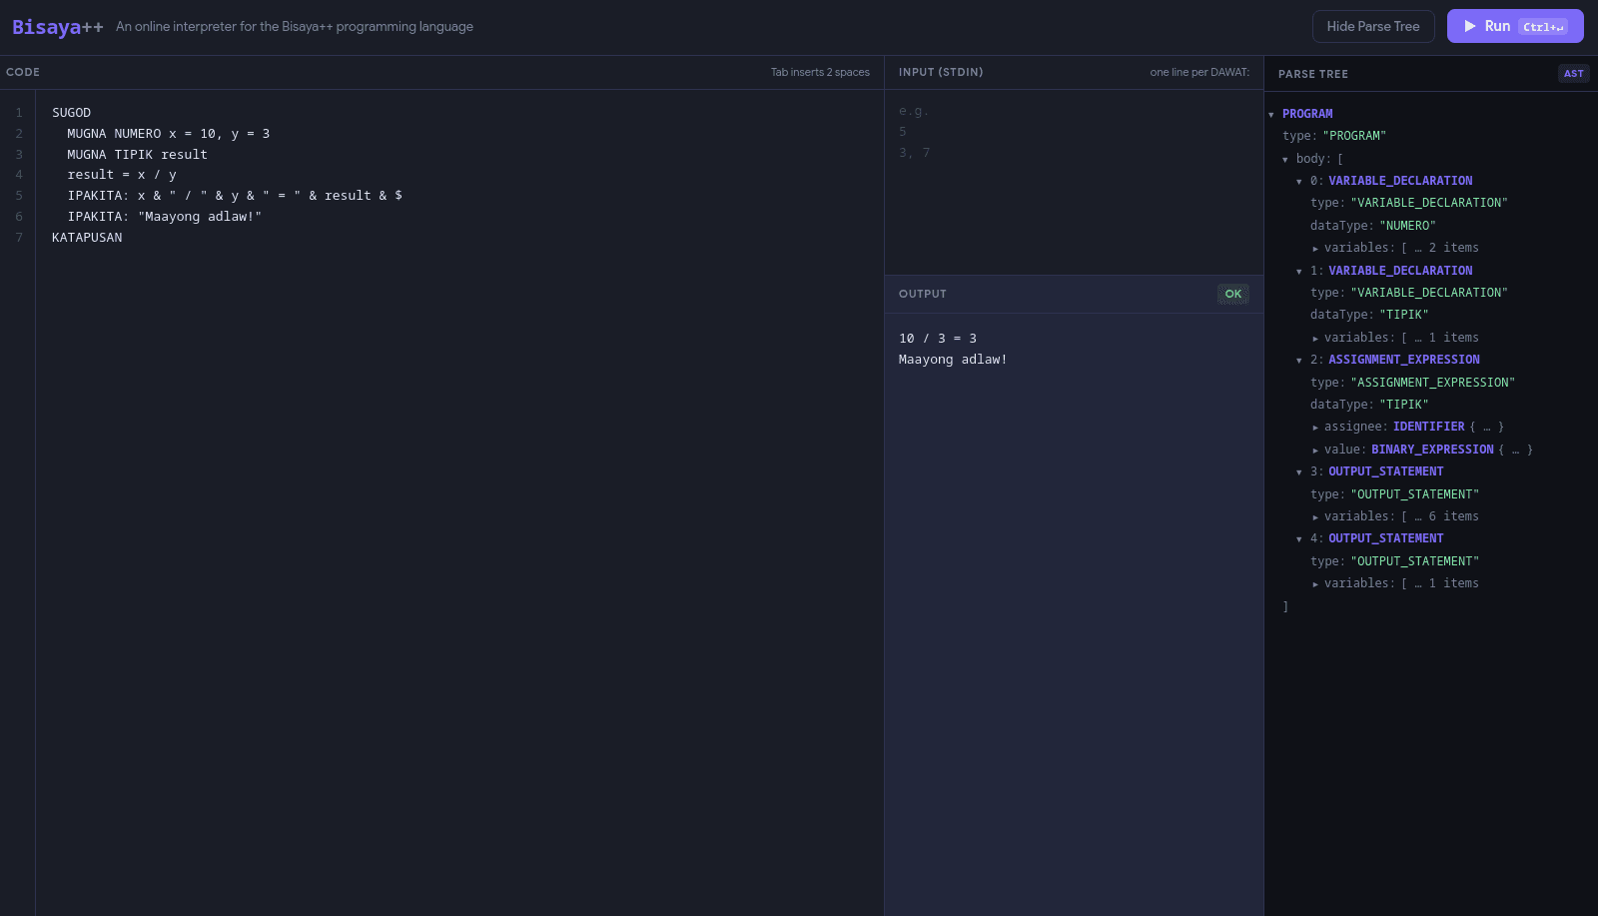Click the output text Maayong adlaw!
The width and height of the screenshot is (1598, 916).
952,360
